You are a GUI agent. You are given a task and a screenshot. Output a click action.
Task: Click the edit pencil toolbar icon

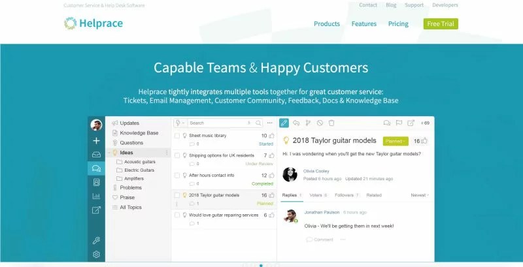coord(284,123)
